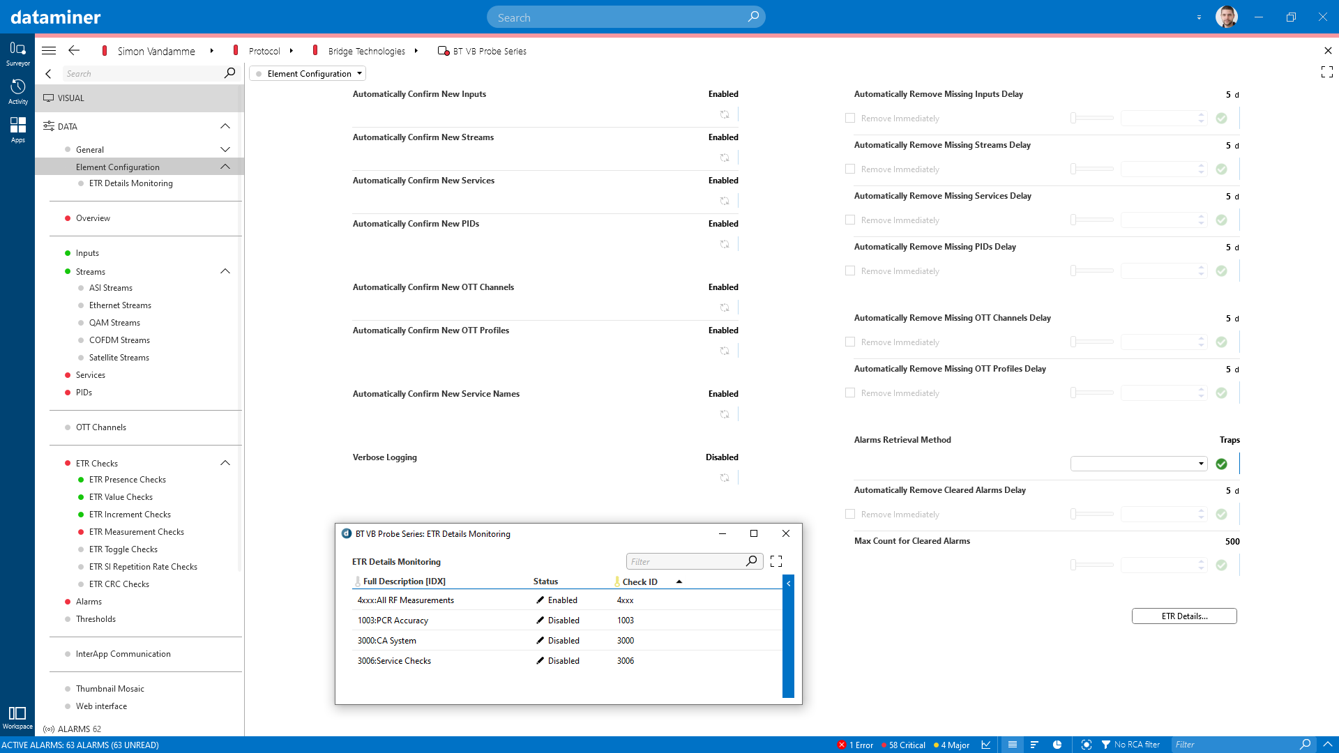Click the Bridge Technologies breadcrumb

point(366,51)
